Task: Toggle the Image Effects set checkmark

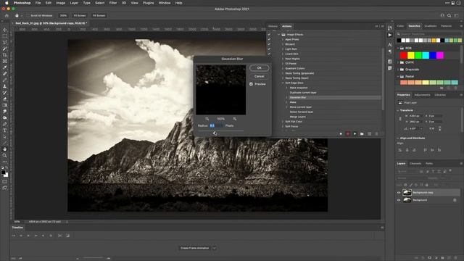Action: (x=269, y=35)
